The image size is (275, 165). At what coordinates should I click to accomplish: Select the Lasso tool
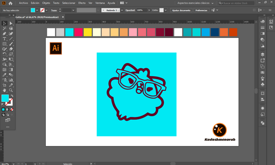tap(11, 28)
